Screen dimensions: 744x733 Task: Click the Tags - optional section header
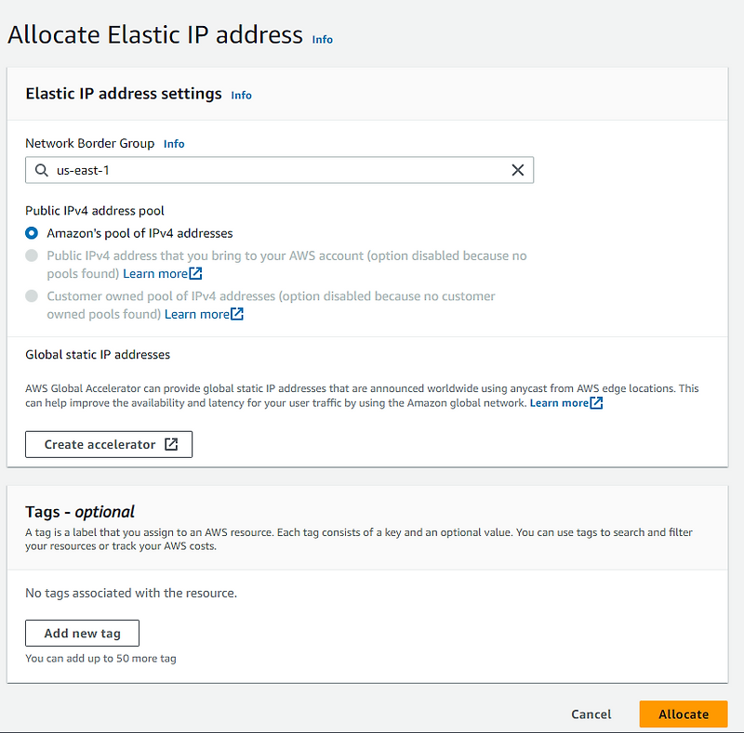[x=81, y=511]
